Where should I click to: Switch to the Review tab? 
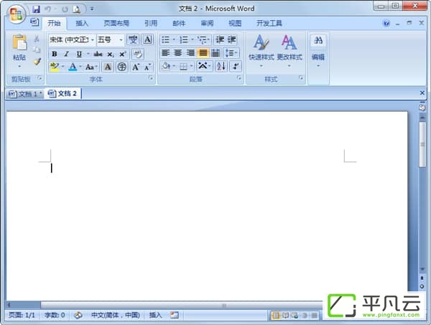(x=207, y=24)
